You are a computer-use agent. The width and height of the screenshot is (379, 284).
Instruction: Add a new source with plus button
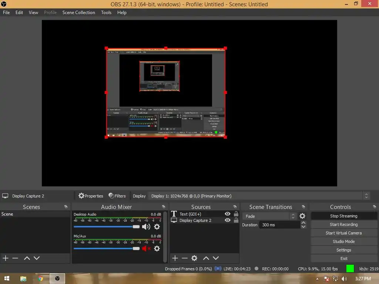pos(175,258)
